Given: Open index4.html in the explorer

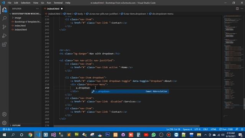Looking at the screenshot, I should pos(21,30).
